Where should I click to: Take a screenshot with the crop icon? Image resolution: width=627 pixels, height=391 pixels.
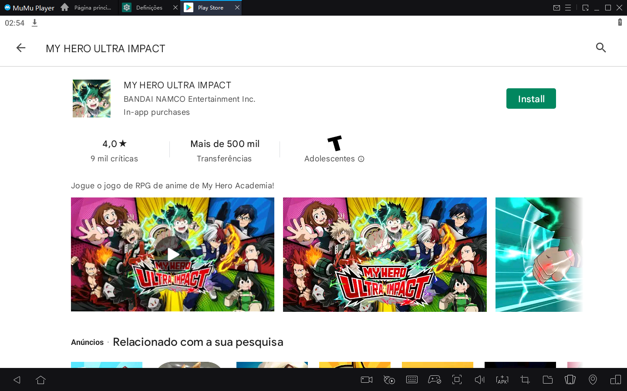pyautogui.click(x=525, y=380)
